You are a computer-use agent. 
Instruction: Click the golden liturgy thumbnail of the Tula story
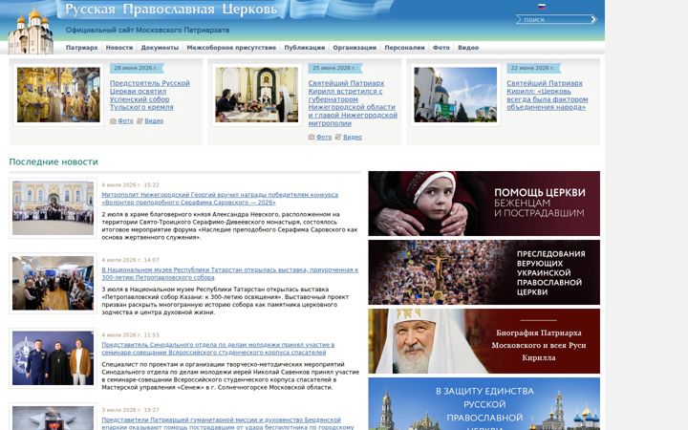click(58, 95)
